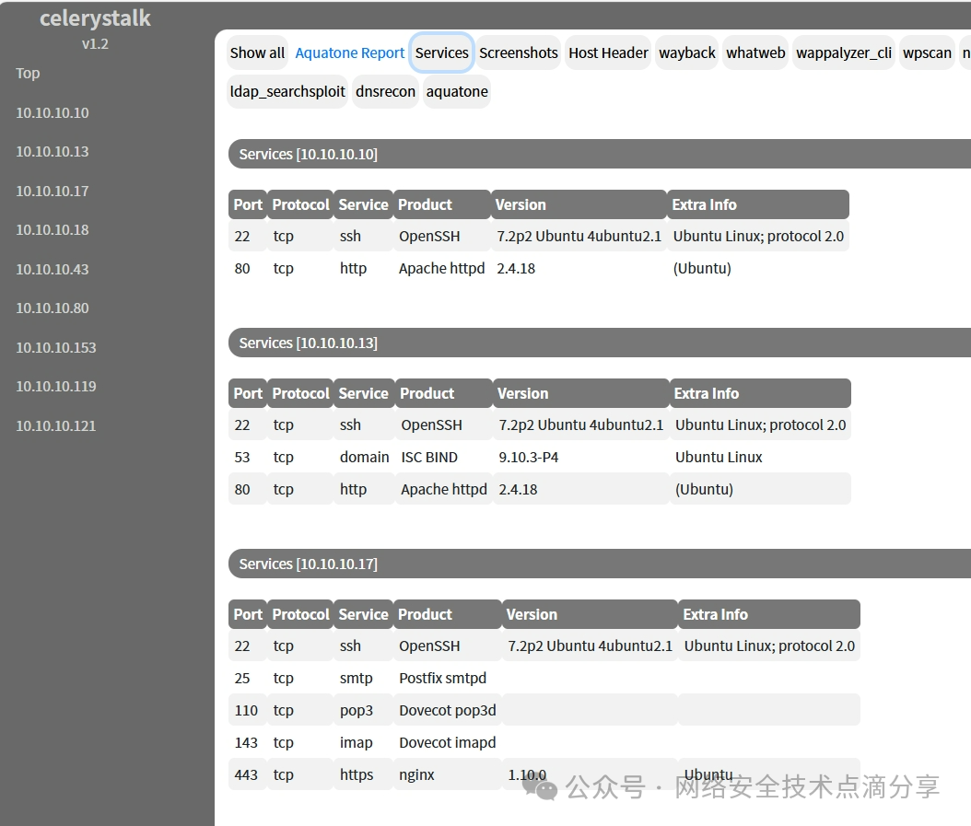Screen dimensions: 971x826
Task: Click Product column header in 10.10.10.10 table
Action: [441, 205]
